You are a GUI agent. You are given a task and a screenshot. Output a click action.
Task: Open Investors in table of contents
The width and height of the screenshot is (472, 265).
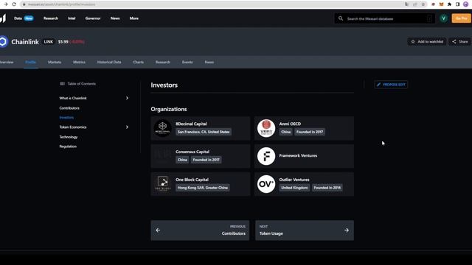(x=66, y=118)
